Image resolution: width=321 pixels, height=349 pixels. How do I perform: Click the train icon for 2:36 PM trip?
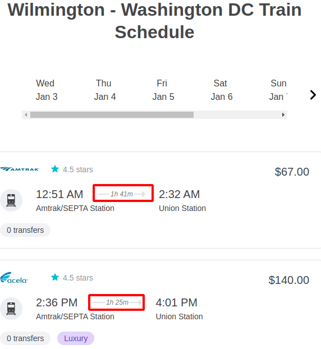11,309
